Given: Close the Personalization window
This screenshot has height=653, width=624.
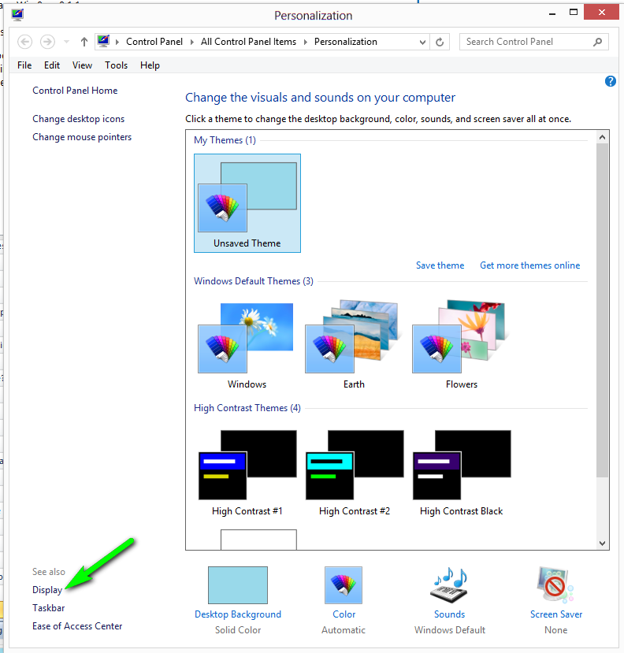Looking at the screenshot, I should coord(601,12).
